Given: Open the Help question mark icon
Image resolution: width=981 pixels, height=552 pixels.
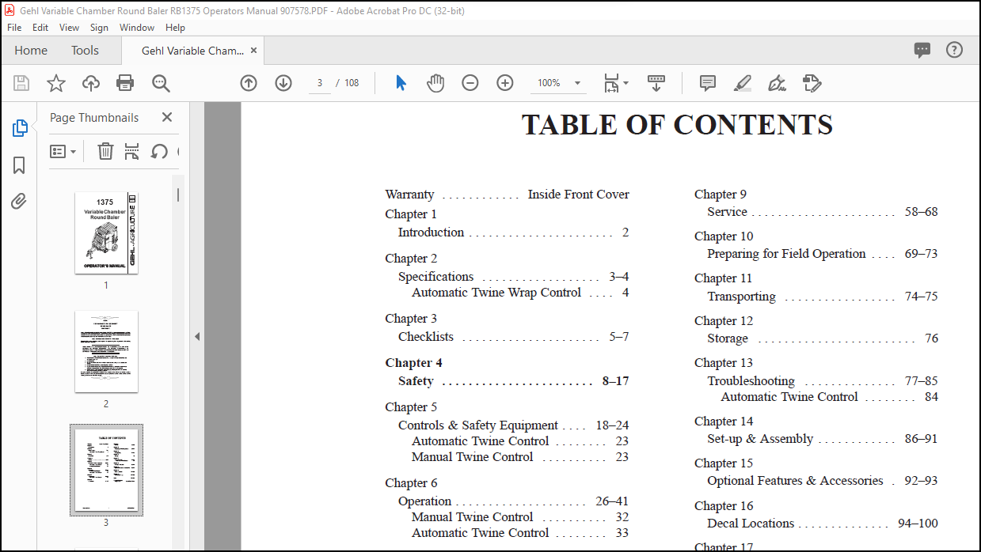Looking at the screenshot, I should (955, 50).
